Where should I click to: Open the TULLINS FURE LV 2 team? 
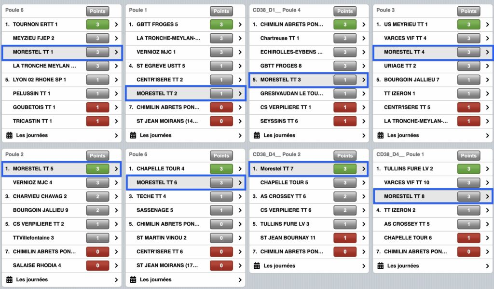408,169
